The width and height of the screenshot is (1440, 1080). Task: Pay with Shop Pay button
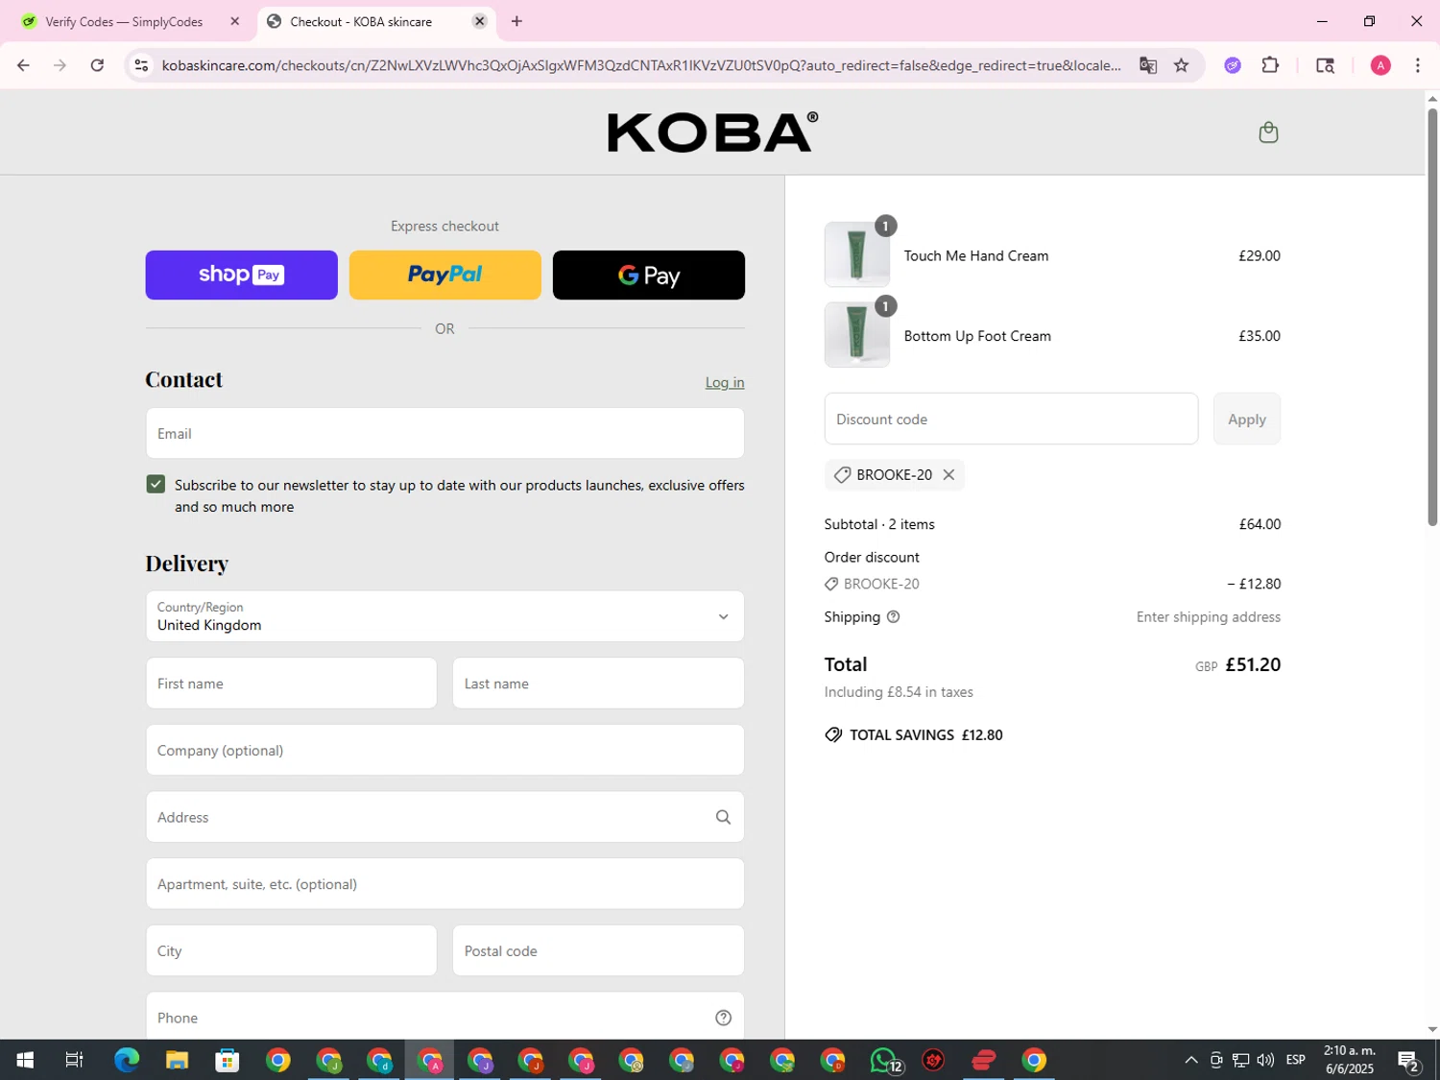[241, 275]
